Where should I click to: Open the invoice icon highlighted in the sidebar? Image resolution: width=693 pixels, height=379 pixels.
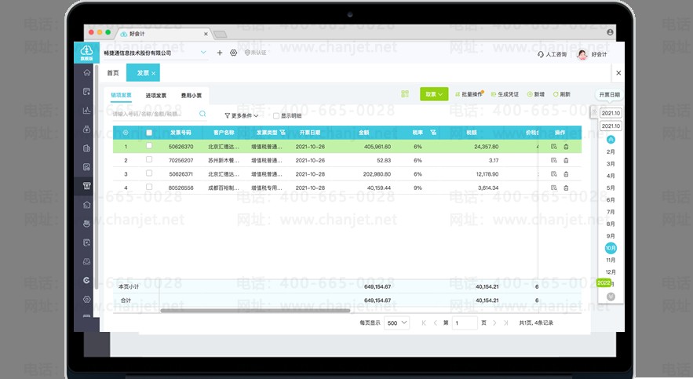(x=86, y=186)
